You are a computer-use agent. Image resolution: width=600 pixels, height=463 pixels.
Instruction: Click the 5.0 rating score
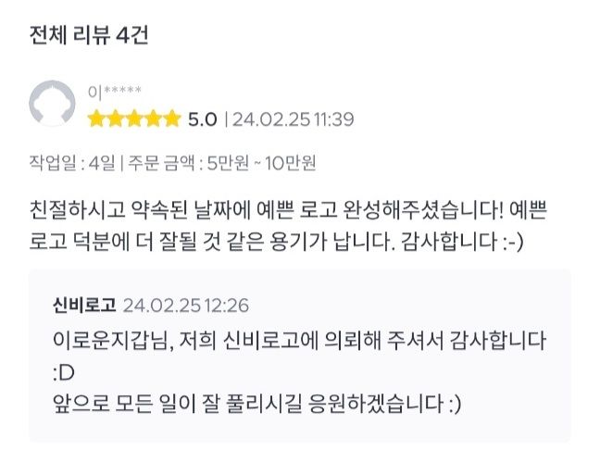[x=202, y=119]
